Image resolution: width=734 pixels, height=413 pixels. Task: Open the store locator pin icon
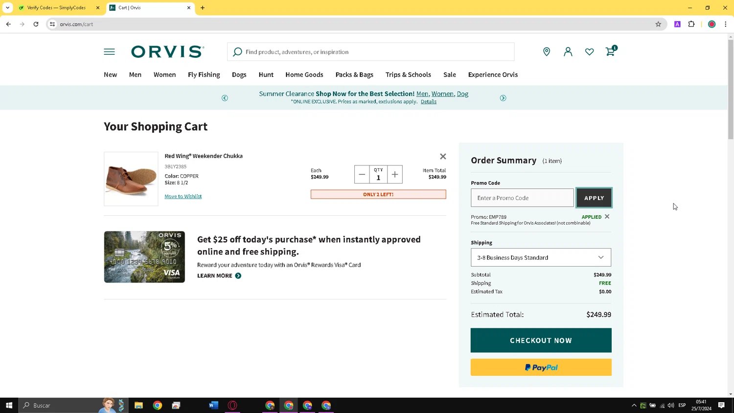[x=547, y=52]
